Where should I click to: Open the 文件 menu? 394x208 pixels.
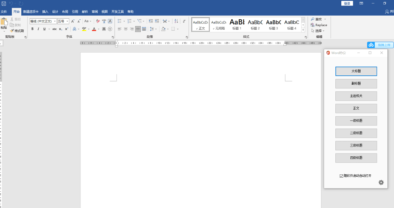(x=4, y=12)
